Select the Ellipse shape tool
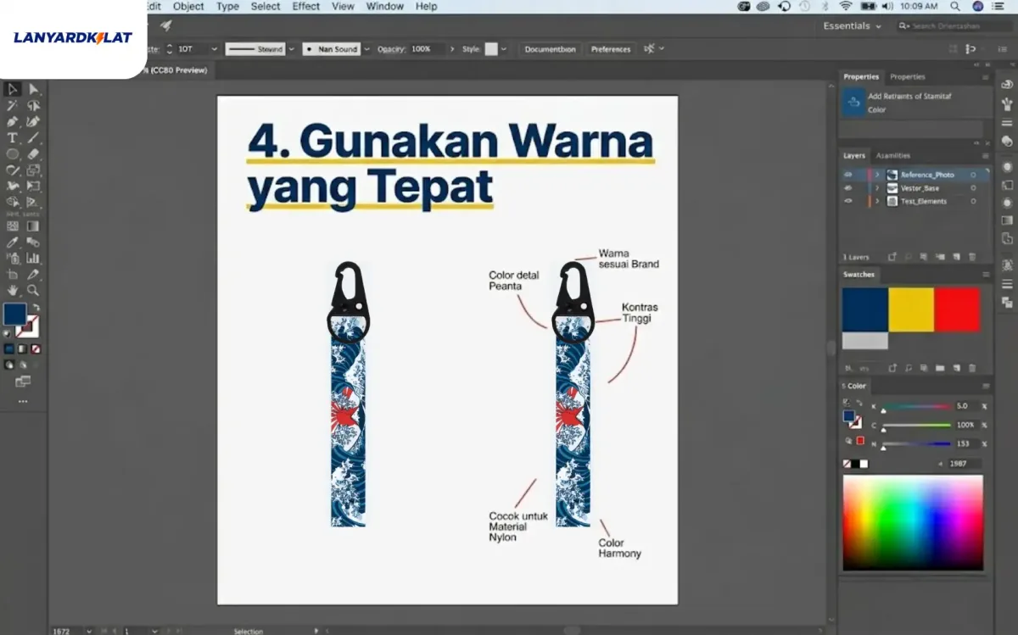The image size is (1018, 635). [13, 154]
